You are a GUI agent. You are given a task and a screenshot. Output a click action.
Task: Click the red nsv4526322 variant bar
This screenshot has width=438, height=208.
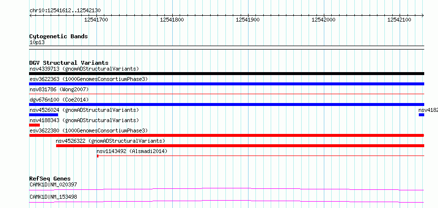(x=240, y=146)
